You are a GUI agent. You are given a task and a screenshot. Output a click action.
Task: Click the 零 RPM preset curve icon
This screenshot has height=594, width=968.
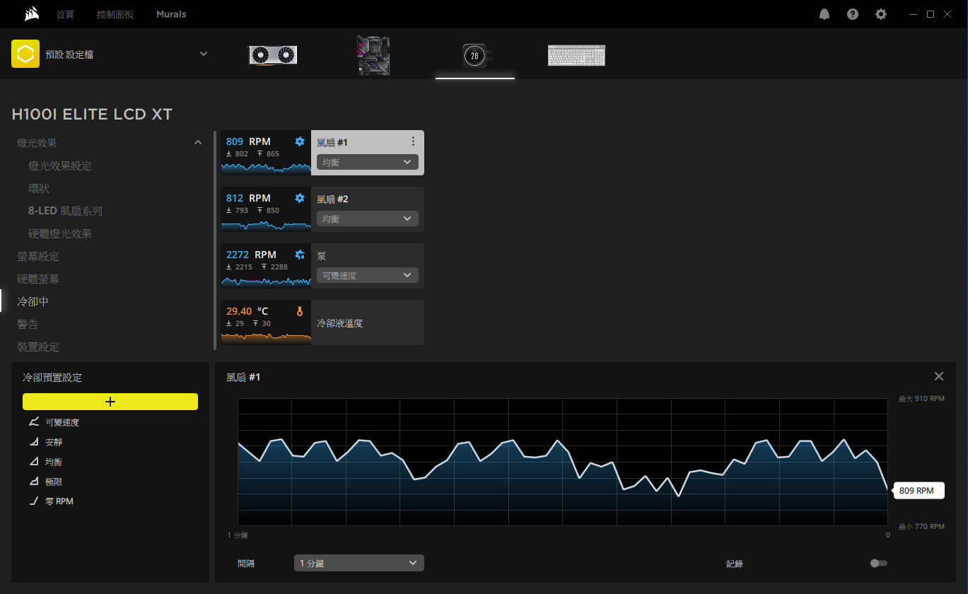click(34, 501)
